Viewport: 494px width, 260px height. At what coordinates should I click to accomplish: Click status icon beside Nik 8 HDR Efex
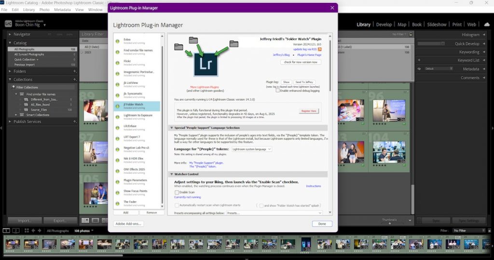click(x=118, y=160)
